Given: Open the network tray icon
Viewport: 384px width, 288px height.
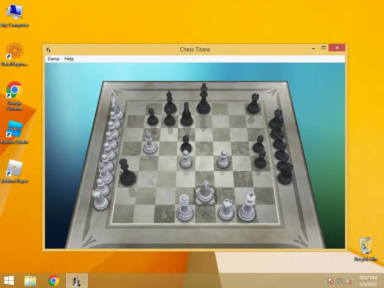Looking at the screenshot, I should [340, 281].
